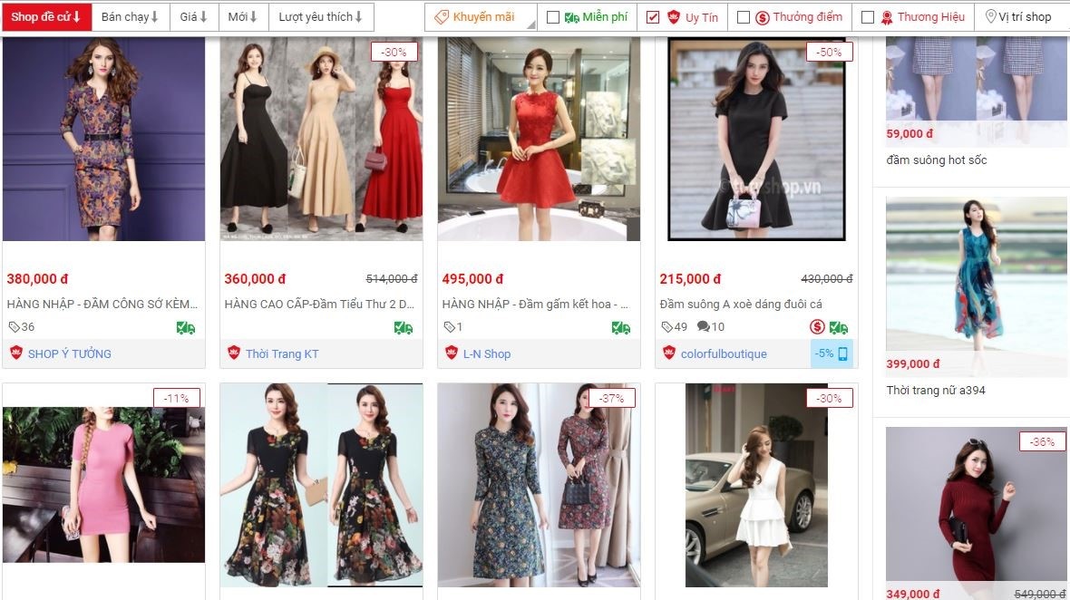Click the free shipping truck icon on the 495,000 đ item
This screenshot has width=1070, height=600.
[x=621, y=328]
